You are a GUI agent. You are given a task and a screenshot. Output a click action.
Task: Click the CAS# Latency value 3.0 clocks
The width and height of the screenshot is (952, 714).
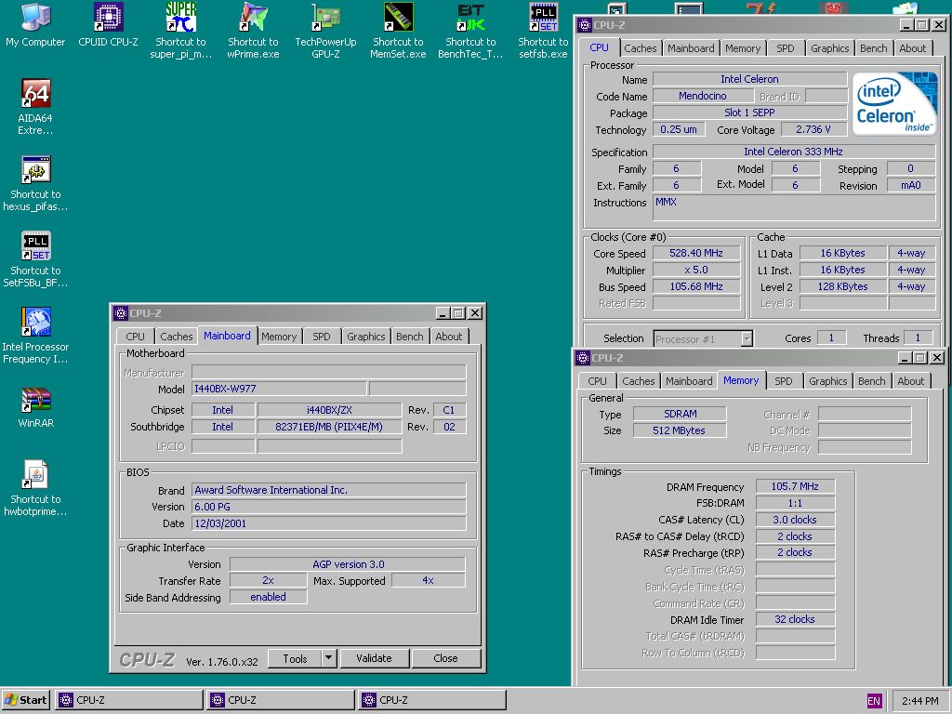click(x=795, y=520)
